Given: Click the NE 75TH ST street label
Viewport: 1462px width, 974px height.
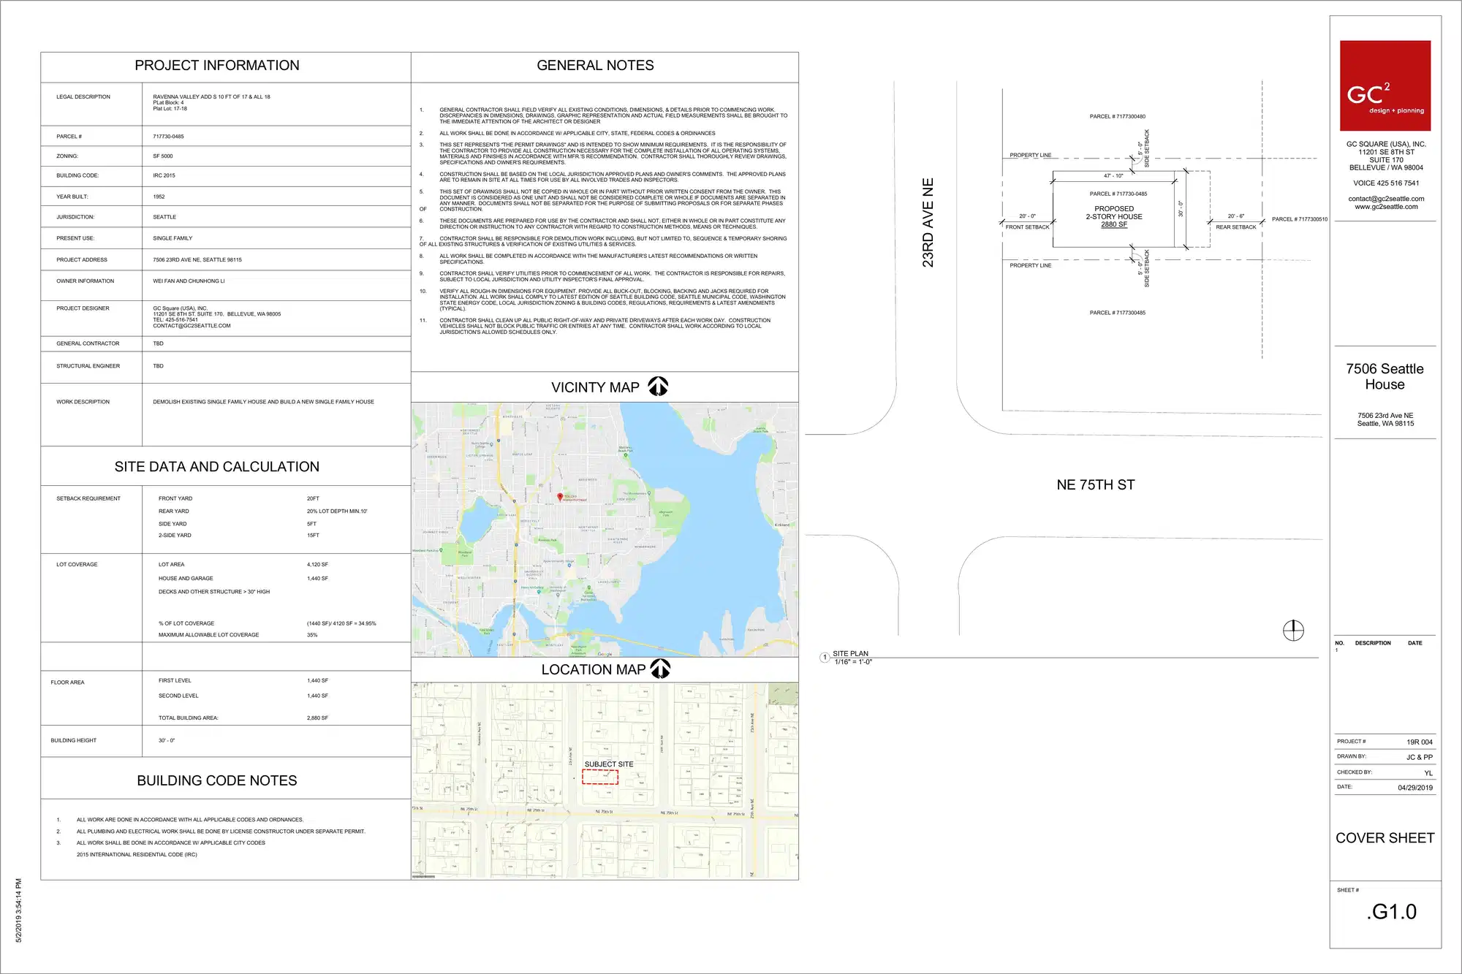Looking at the screenshot, I should pos(1095,484).
